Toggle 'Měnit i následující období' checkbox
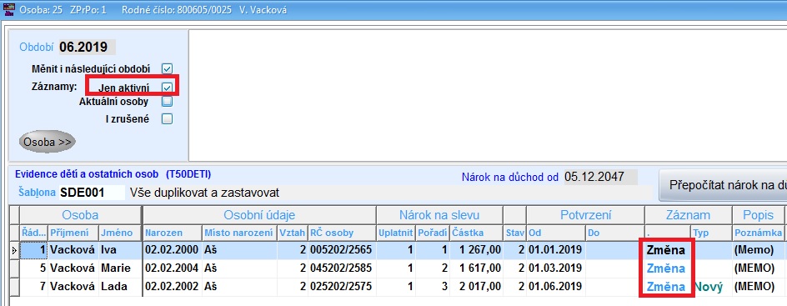This screenshot has width=787, height=306. (167, 68)
